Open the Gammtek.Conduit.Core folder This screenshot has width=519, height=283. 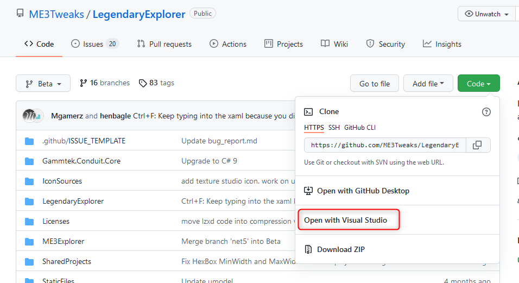(x=81, y=161)
